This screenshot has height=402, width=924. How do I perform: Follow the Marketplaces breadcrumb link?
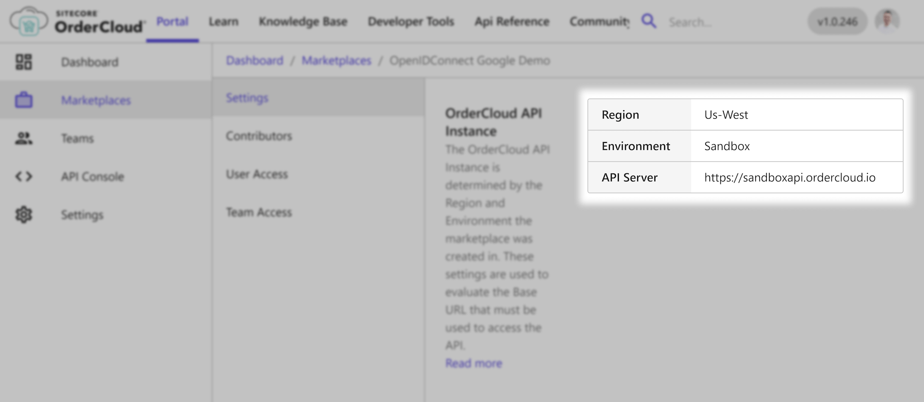click(x=337, y=60)
